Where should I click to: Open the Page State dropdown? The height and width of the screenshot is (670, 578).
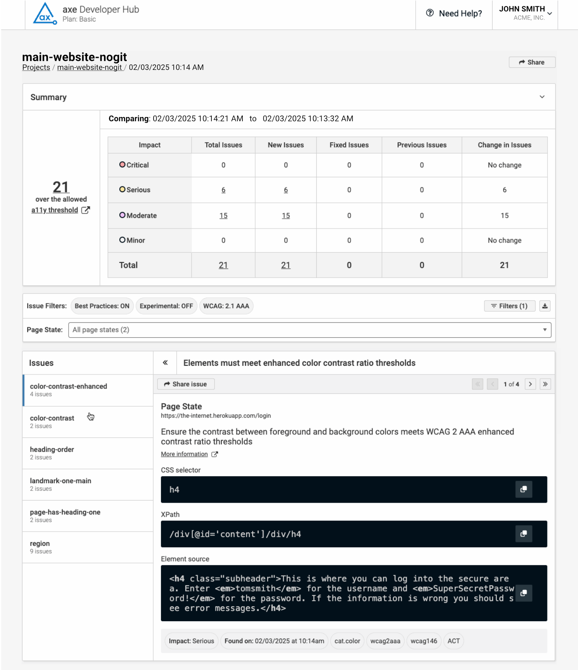click(x=309, y=330)
